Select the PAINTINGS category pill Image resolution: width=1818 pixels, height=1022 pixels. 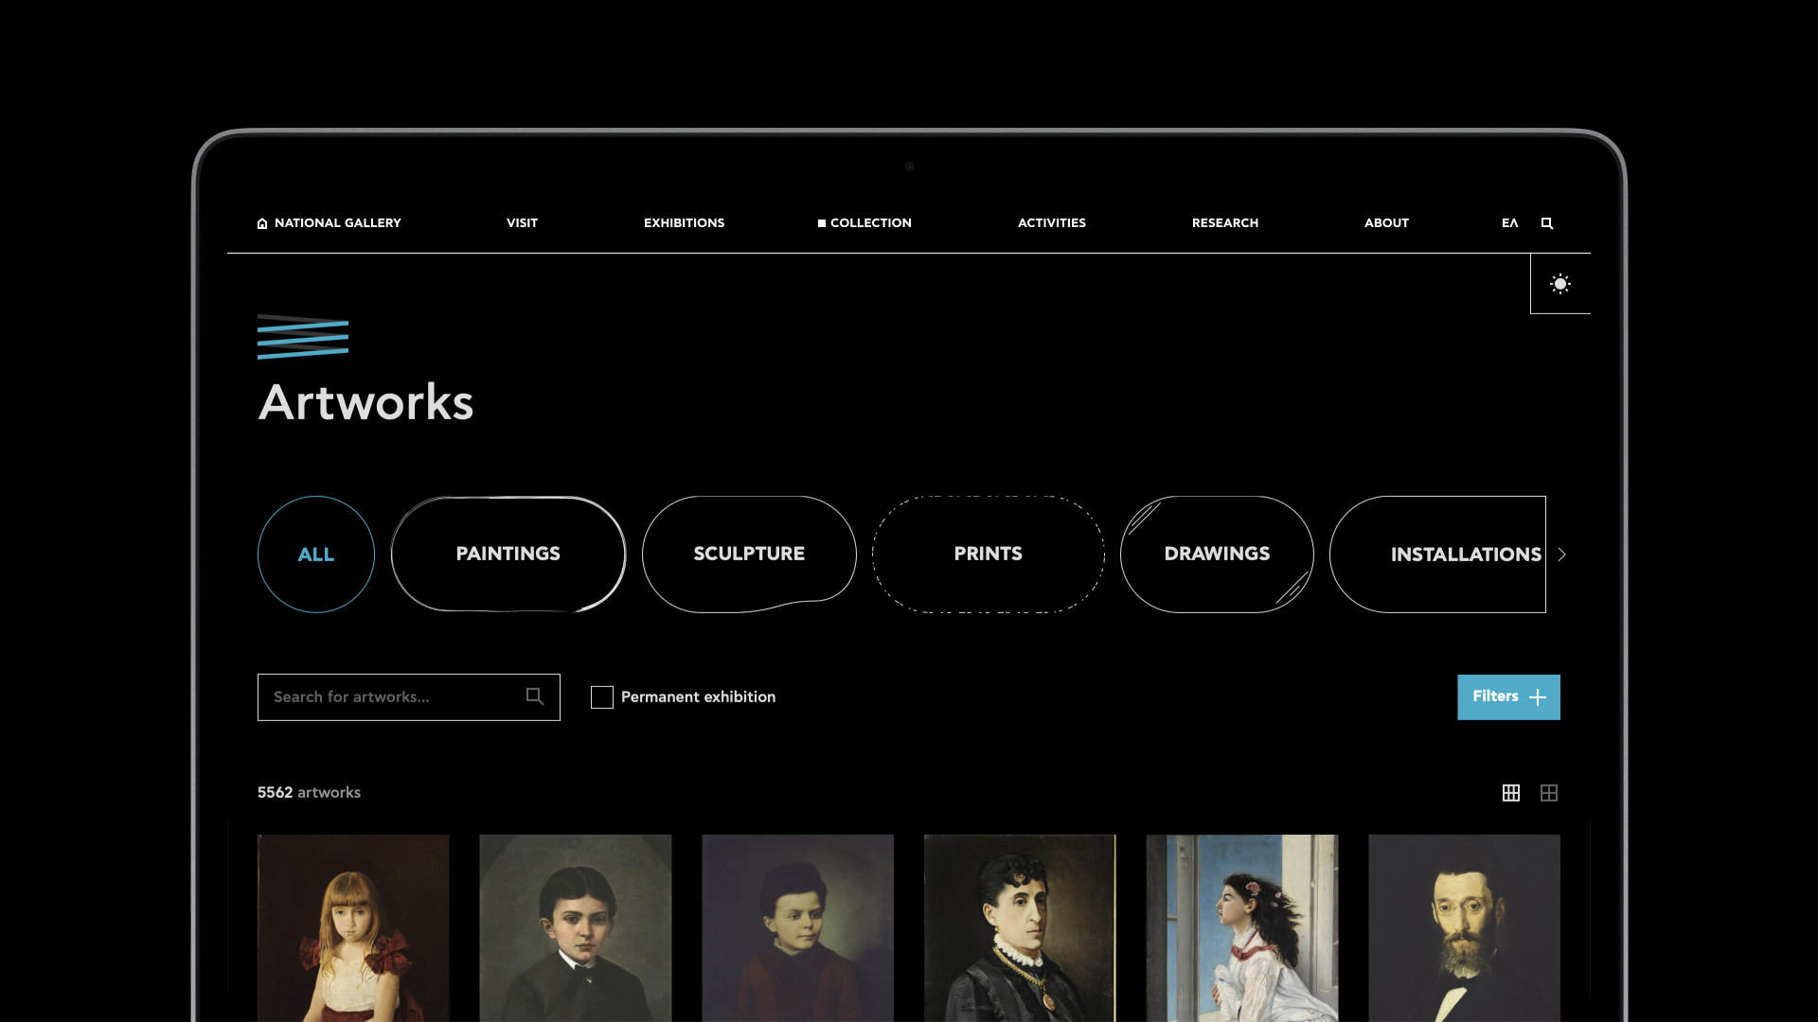508,554
